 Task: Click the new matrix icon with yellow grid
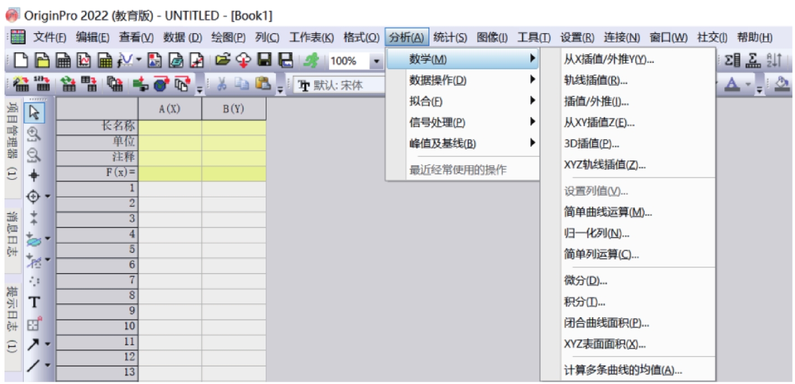(105, 60)
